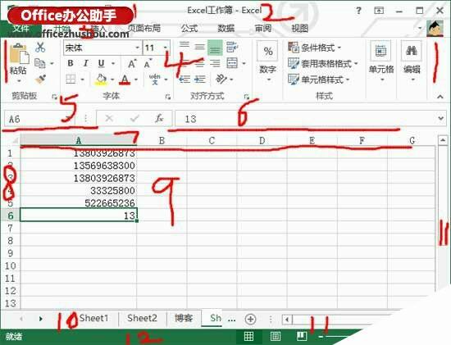This screenshot has height=345, width=451.
Task: Click the percent Number format icon
Action: click(268, 51)
